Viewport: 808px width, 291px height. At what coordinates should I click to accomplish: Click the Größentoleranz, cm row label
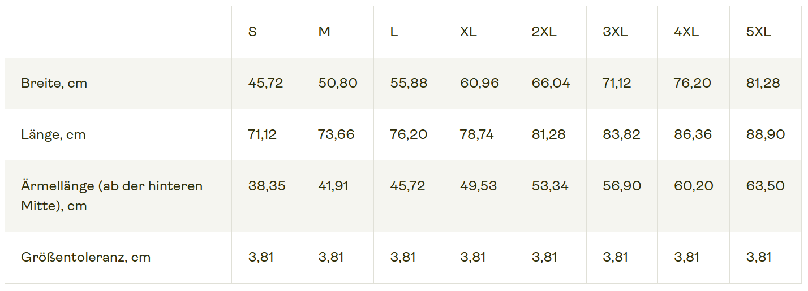pyautogui.click(x=85, y=258)
